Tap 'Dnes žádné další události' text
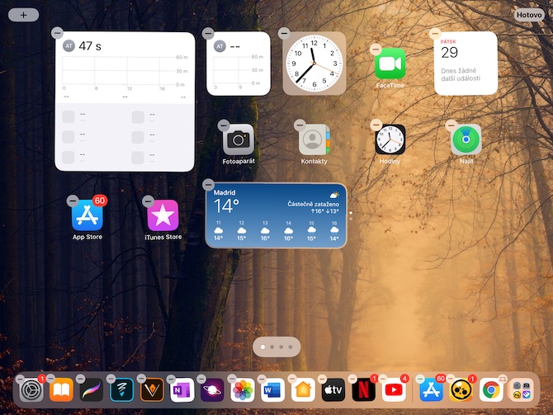Screen dimensions: 553x415 tap(461, 74)
